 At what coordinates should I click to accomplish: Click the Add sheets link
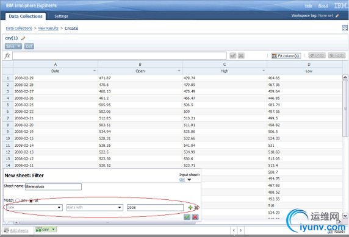click(19, 230)
